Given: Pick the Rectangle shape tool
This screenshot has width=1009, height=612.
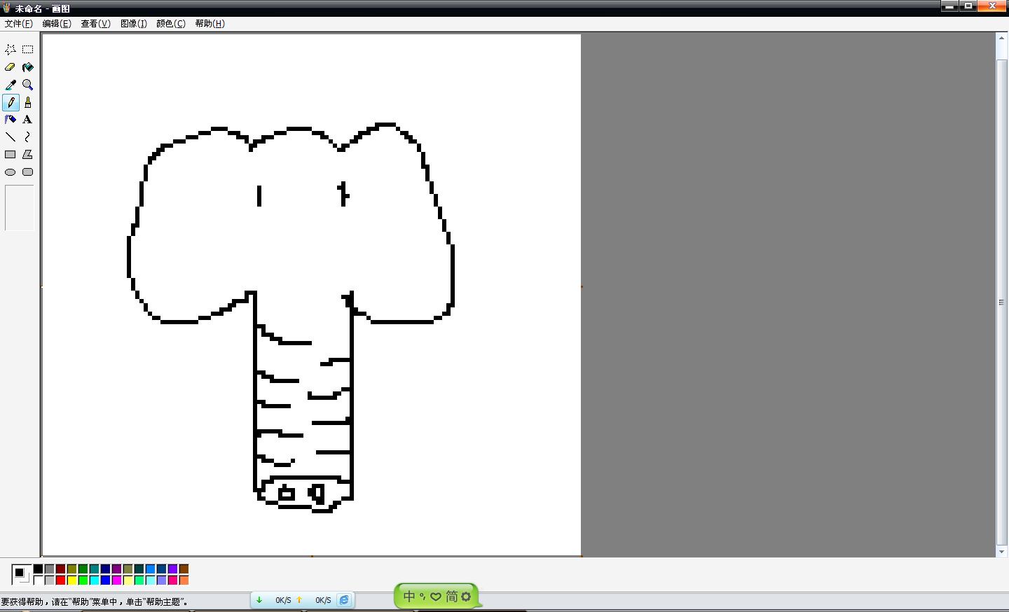Looking at the screenshot, I should 11,155.
